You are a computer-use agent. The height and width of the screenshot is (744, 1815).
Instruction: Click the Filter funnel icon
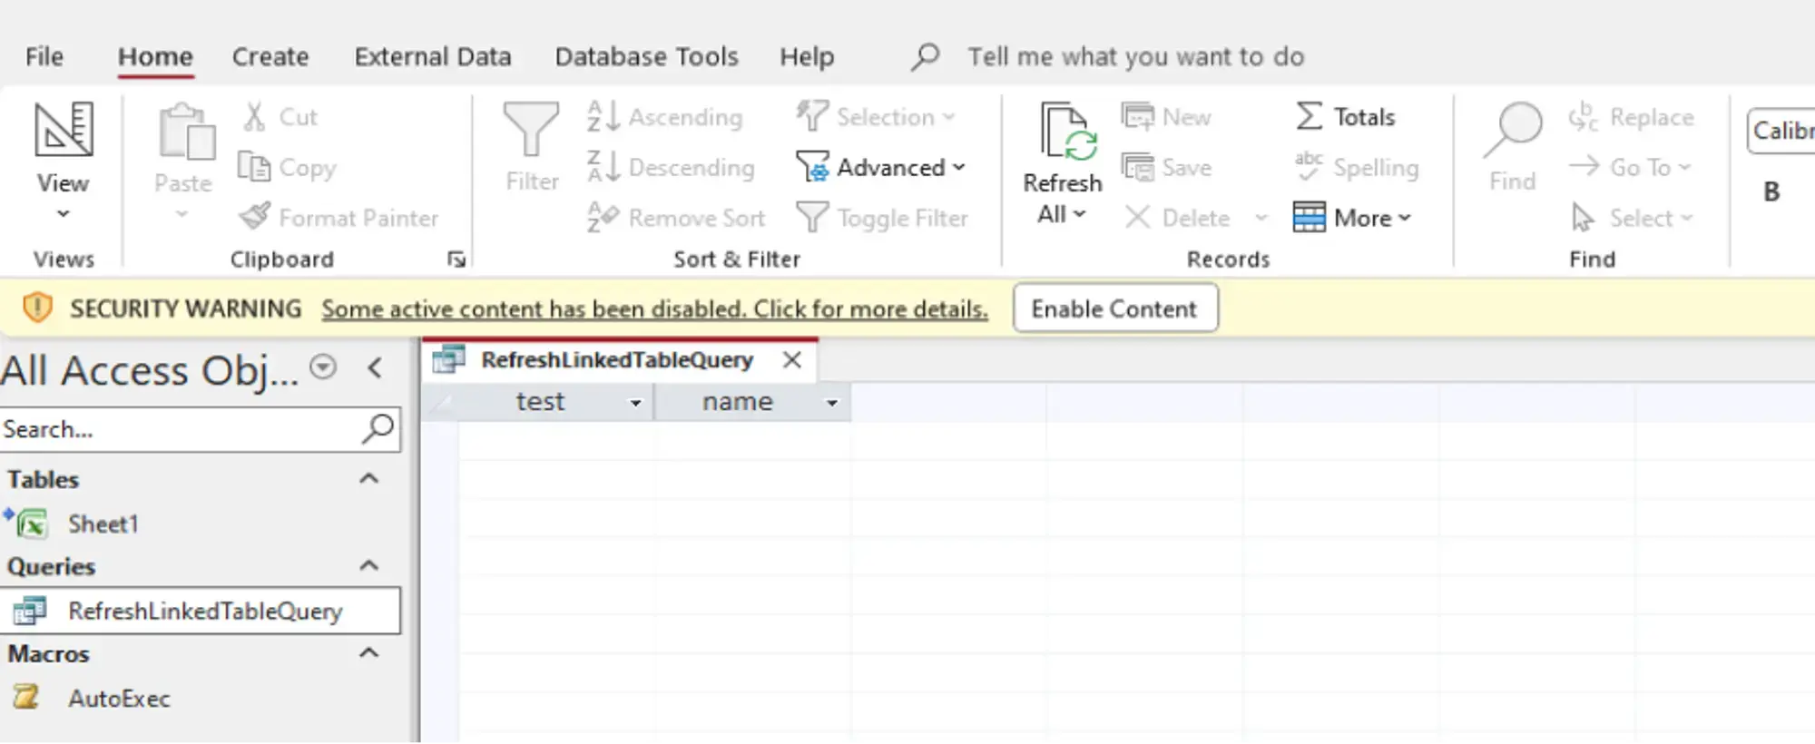(x=532, y=130)
